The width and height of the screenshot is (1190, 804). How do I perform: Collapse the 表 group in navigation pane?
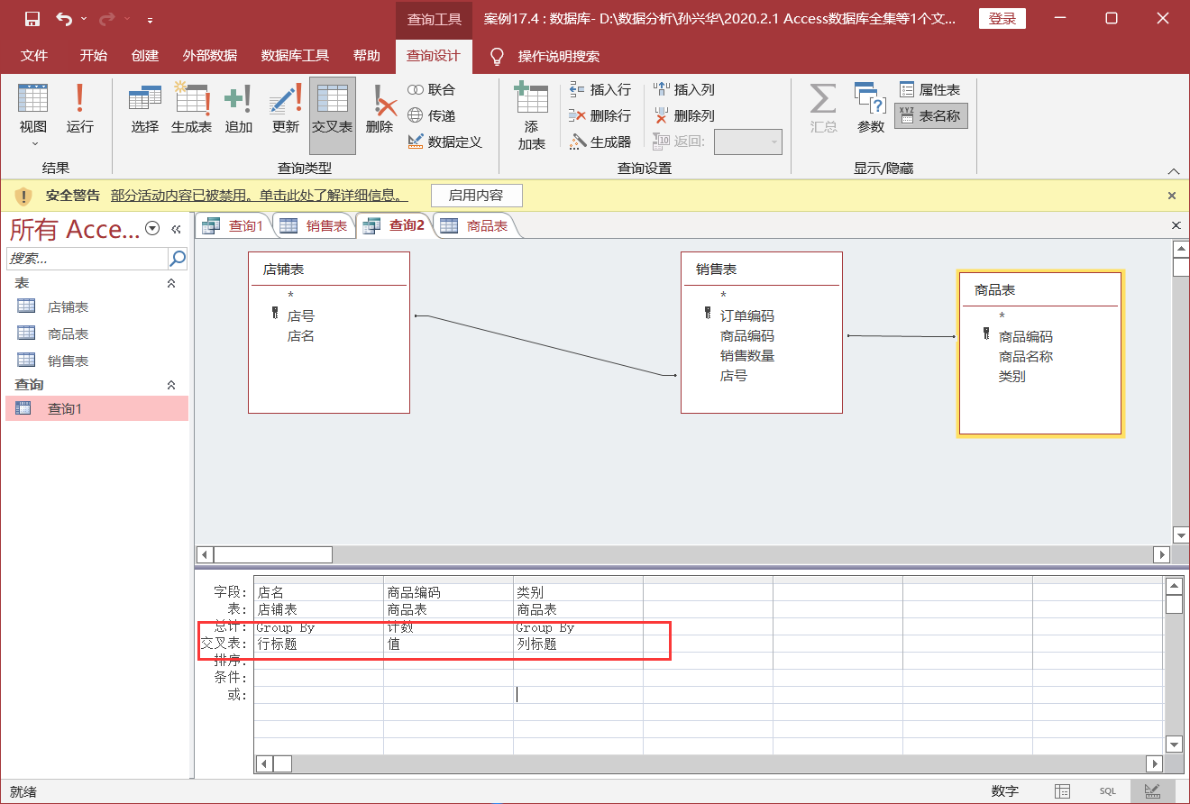click(x=171, y=283)
